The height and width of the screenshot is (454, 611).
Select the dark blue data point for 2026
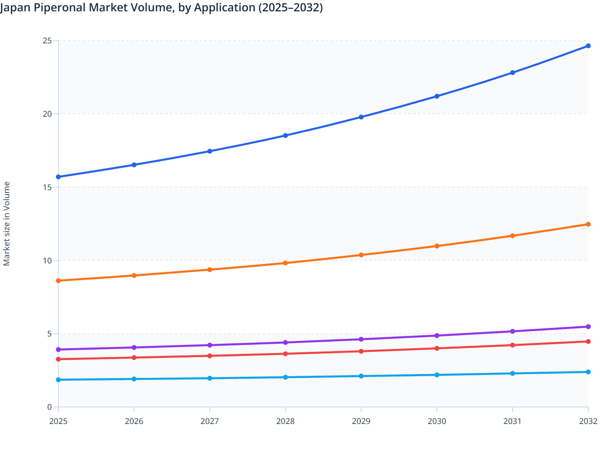pos(134,165)
